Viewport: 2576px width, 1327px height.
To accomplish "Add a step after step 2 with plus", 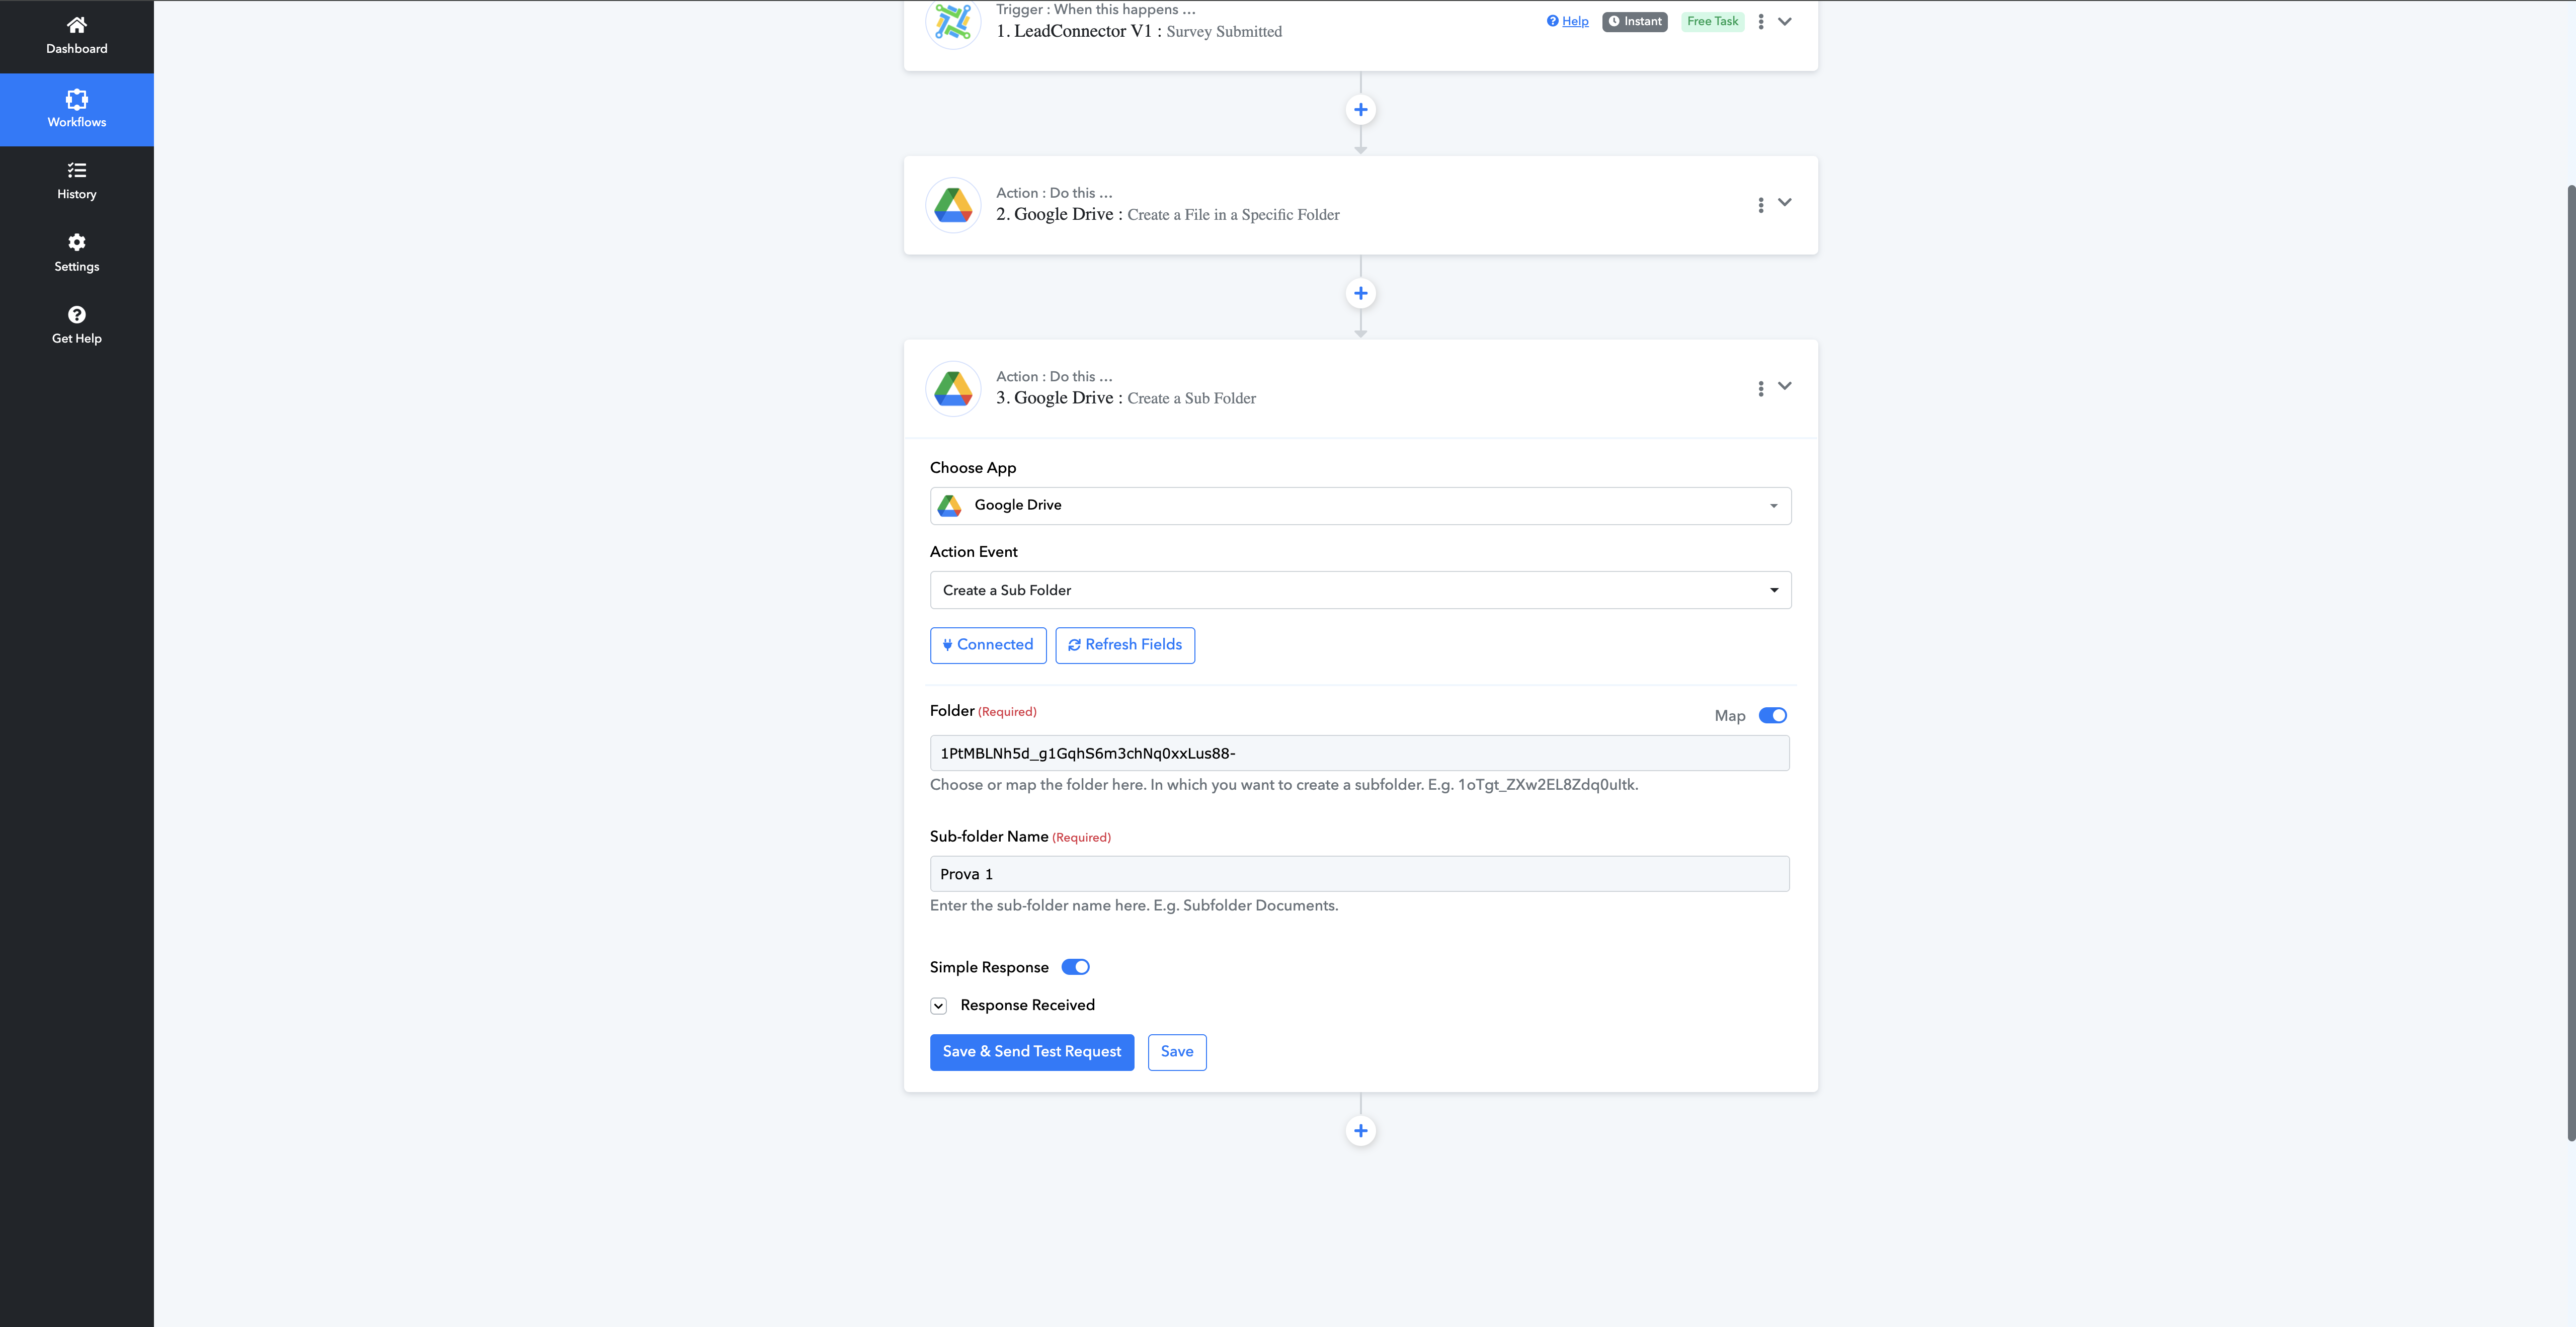I will point(1360,293).
